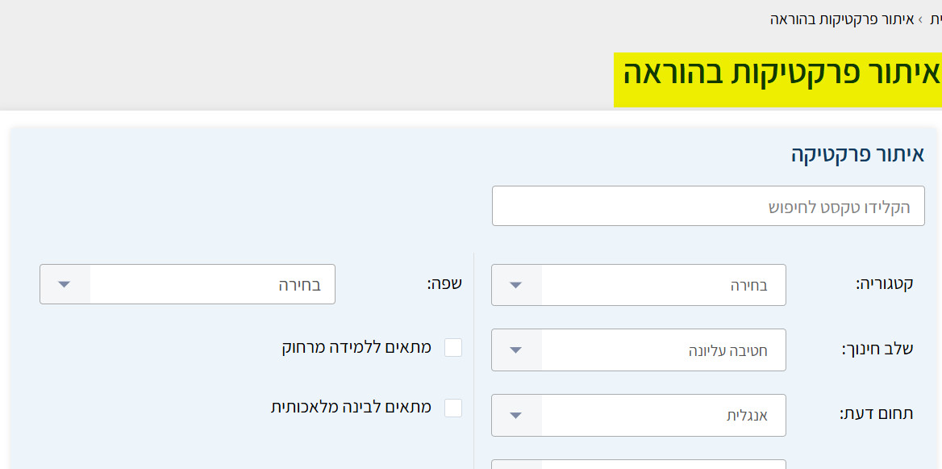This screenshot has height=469, width=942.
Task: Open the dropdown showing אנגלית
Action: 663,415
